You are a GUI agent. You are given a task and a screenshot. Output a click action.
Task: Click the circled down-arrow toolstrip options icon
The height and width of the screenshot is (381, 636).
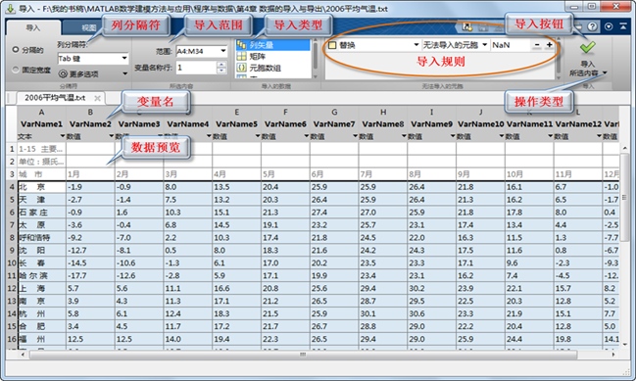coord(609,26)
